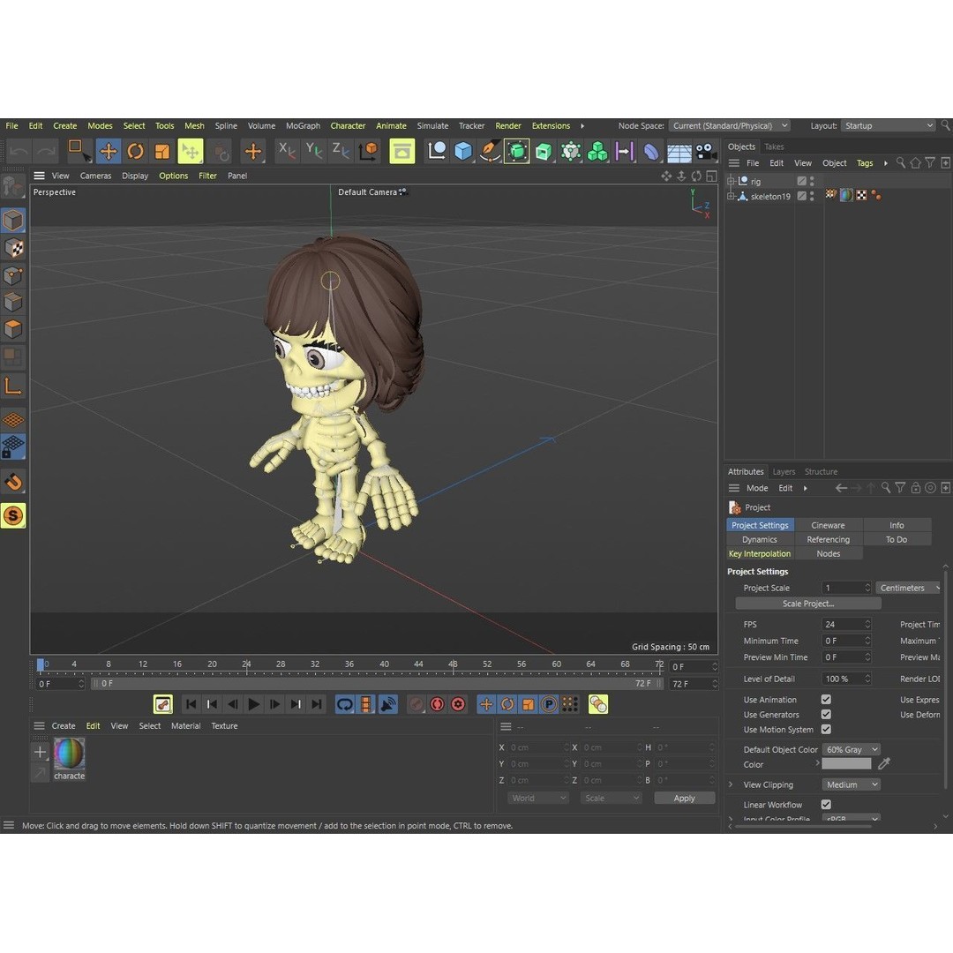
Task: Click the Redo arrow icon
Action: 47,152
